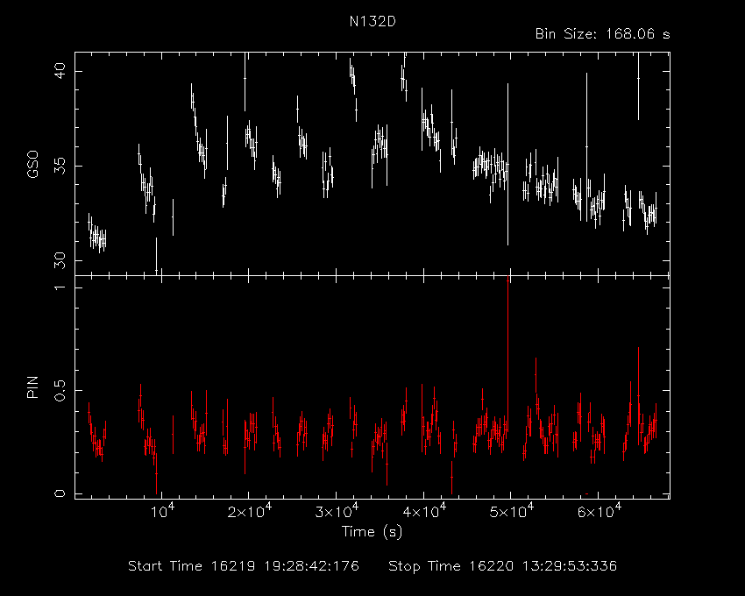Click the 40 tick label on GSO axis
The height and width of the screenshot is (596, 745).
coord(60,71)
